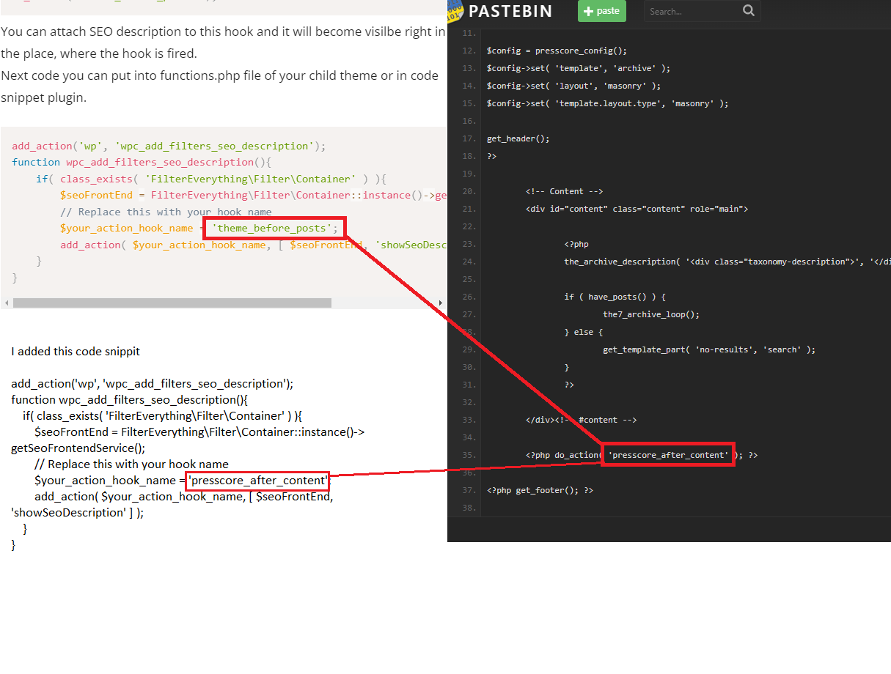Click the '<?php get_footer(); ?>' line

[x=540, y=490]
